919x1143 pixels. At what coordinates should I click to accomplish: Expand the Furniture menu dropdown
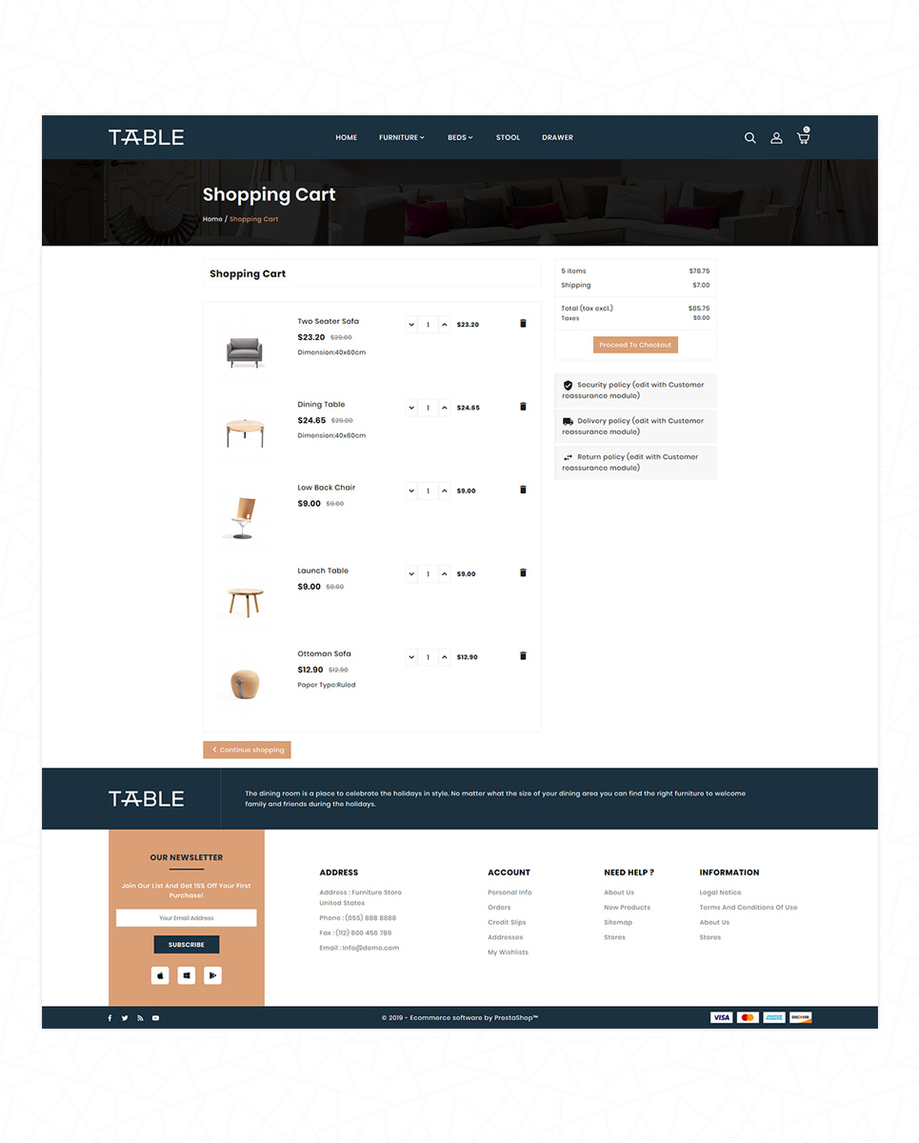[402, 137]
